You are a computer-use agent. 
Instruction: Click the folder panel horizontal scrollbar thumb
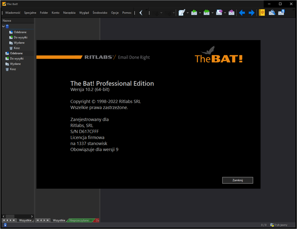10,216
